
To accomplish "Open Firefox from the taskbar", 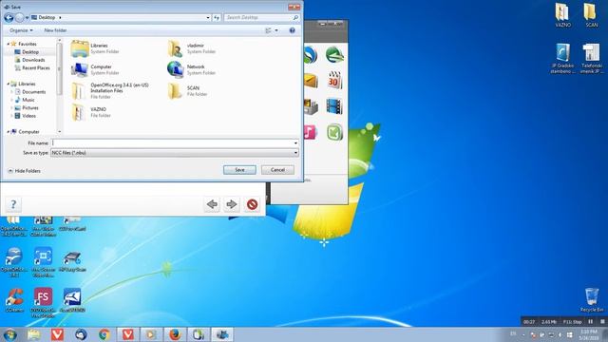I will pos(175,334).
